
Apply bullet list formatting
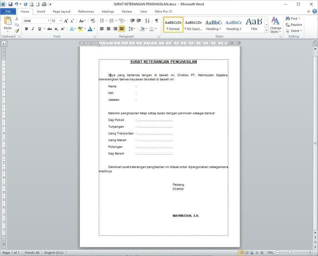click(102, 21)
